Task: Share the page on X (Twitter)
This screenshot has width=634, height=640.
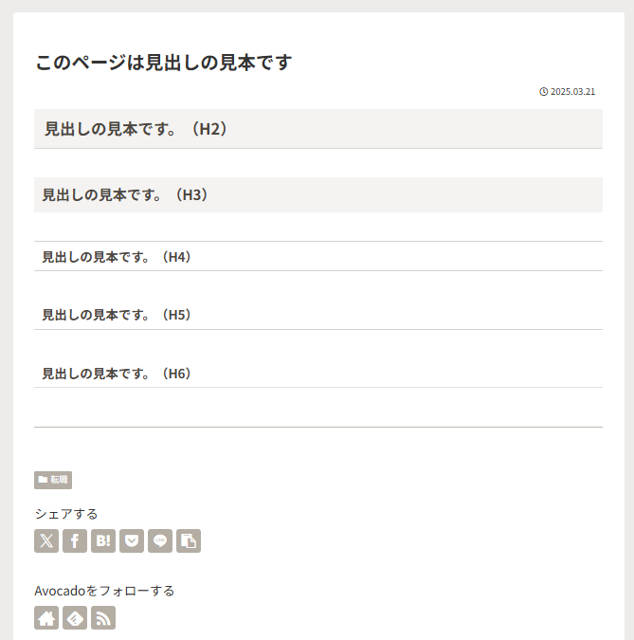Action: click(x=46, y=540)
